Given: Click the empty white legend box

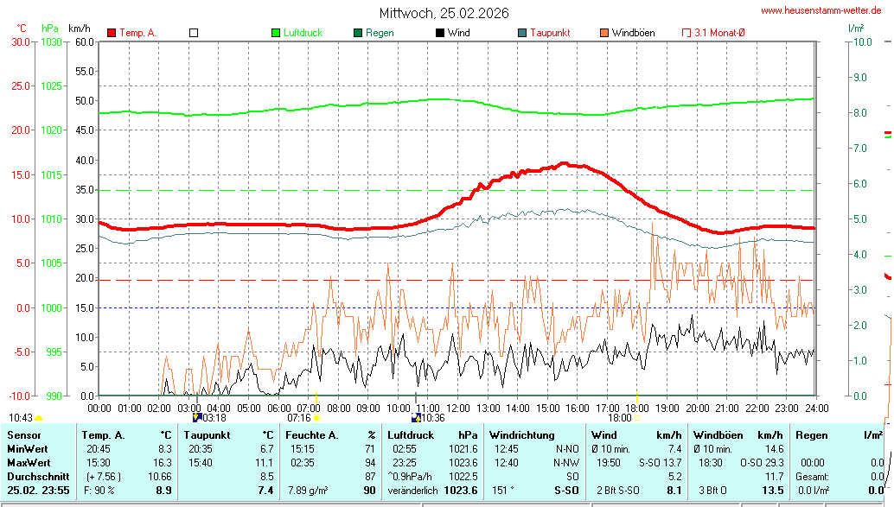Looking at the screenshot, I should (194, 33).
